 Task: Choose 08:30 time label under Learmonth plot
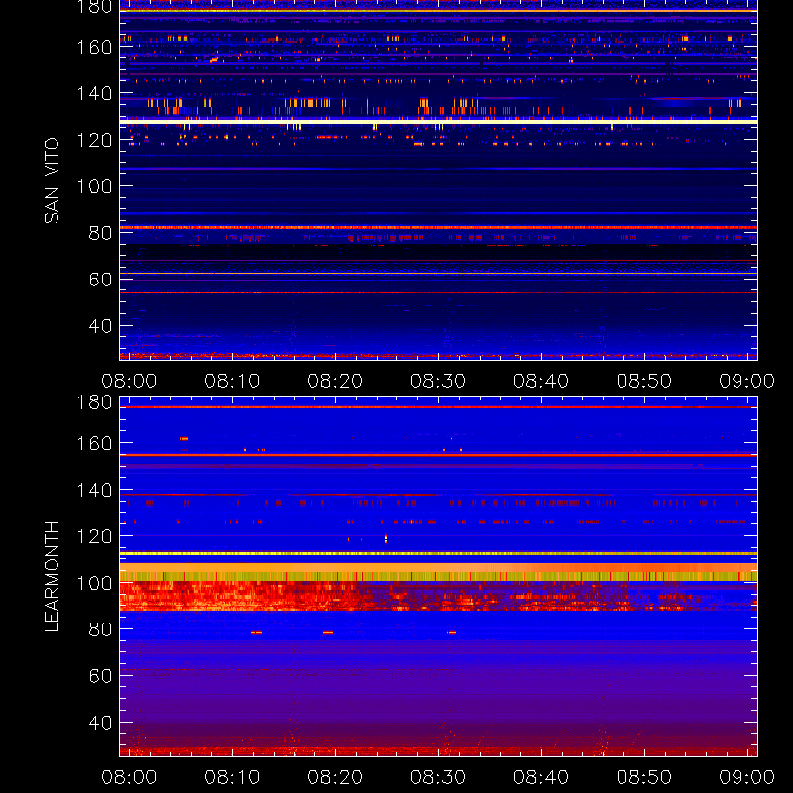pyautogui.click(x=438, y=777)
